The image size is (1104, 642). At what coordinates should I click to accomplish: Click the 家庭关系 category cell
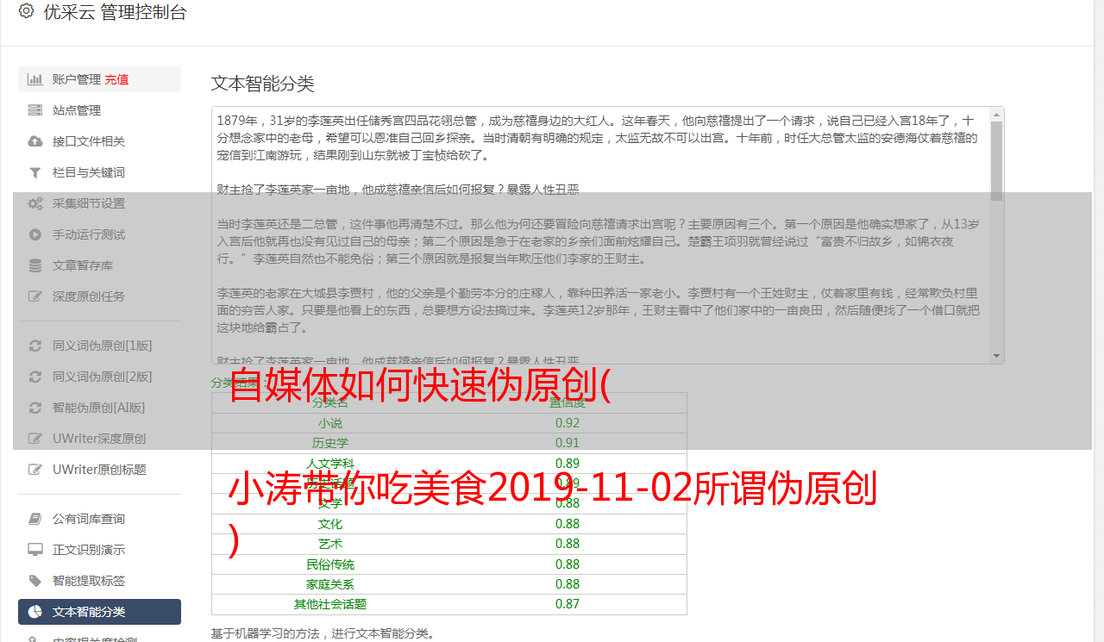pyautogui.click(x=330, y=584)
